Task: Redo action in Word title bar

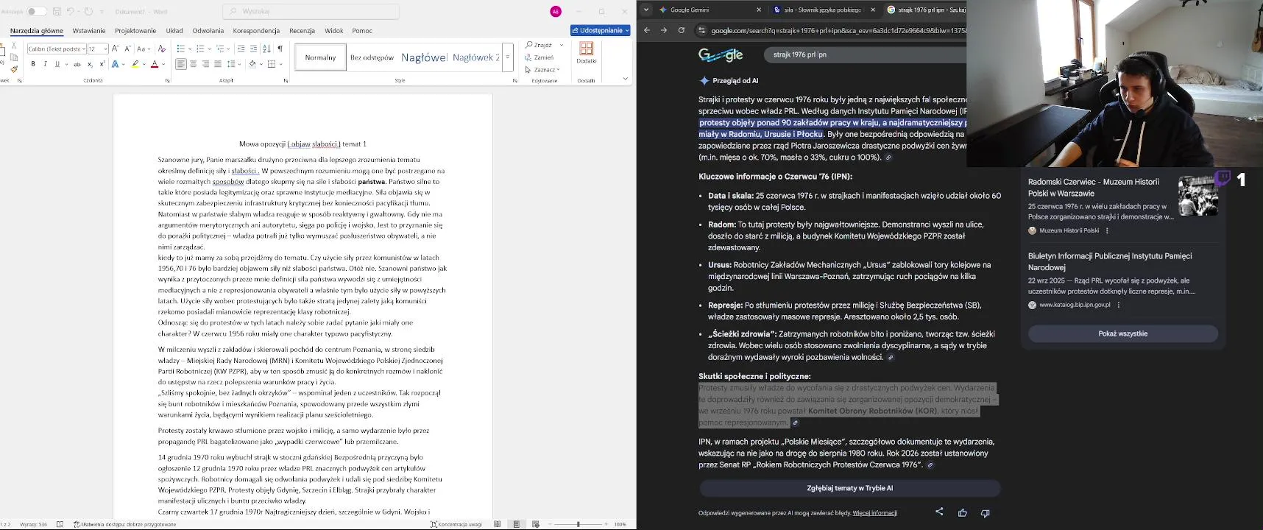Action: (88, 12)
